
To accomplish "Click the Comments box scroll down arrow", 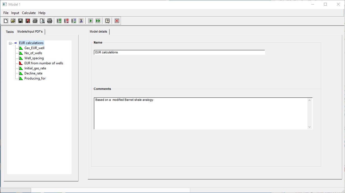I will point(309,127).
